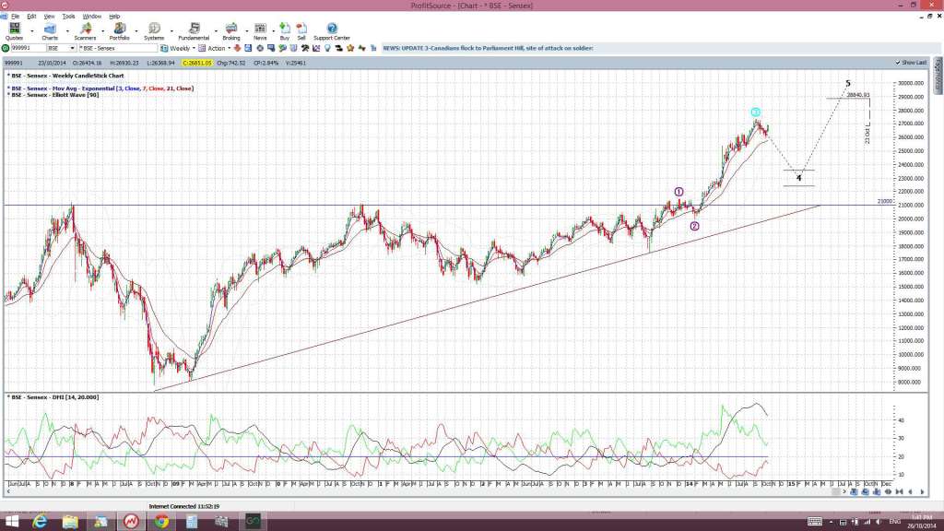Image resolution: width=944 pixels, height=531 pixels.
Task: Click the symbol code input field 999991
Action: click(29, 48)
